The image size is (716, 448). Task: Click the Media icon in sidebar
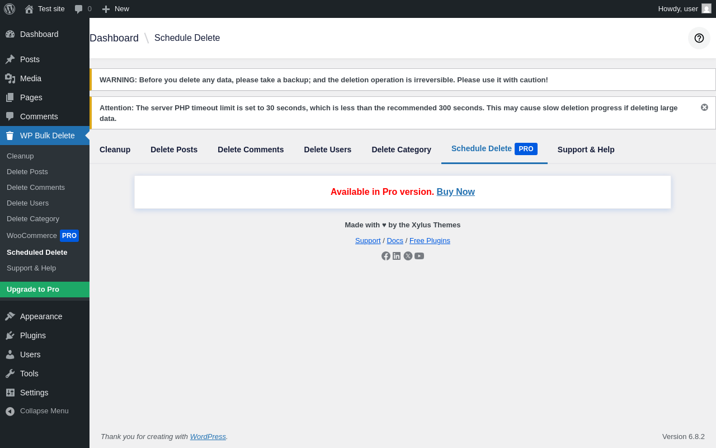tap(10, 78)
